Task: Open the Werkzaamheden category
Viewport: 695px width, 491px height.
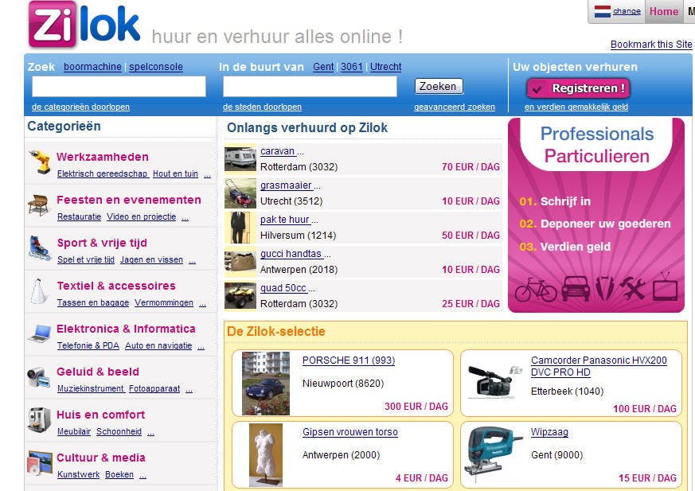Action: 103,157
